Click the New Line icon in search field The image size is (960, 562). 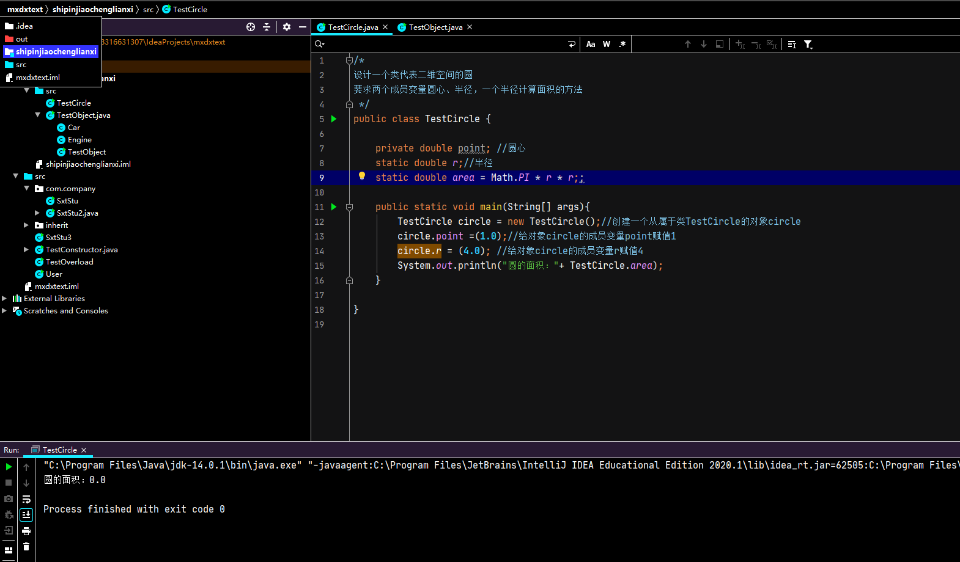(572, 44)
